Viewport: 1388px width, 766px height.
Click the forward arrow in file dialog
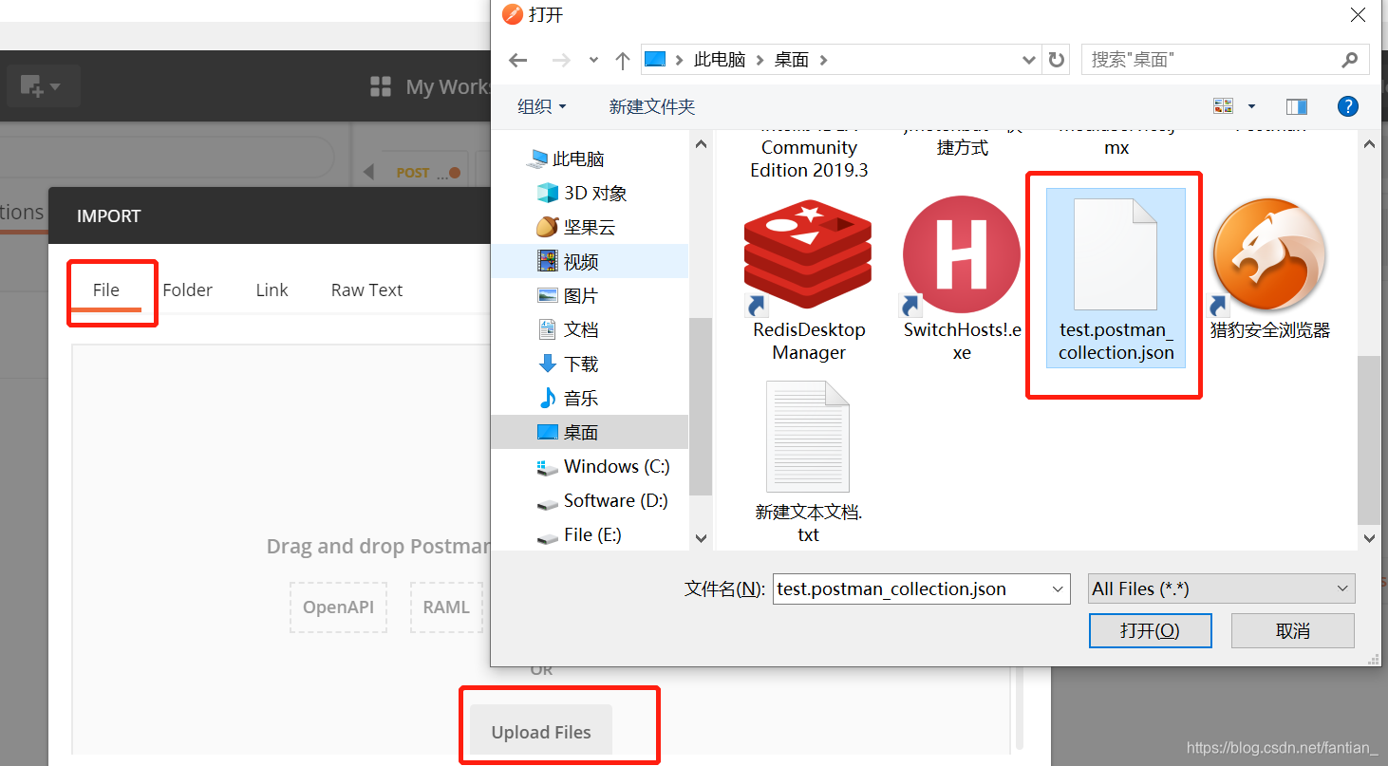point(561,60)
